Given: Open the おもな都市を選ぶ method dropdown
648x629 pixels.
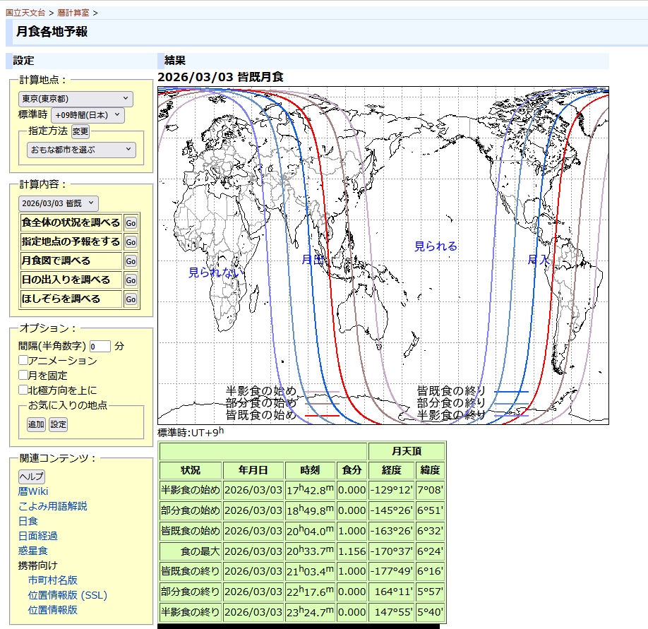Looking at the screenshot, I should 81,150.
